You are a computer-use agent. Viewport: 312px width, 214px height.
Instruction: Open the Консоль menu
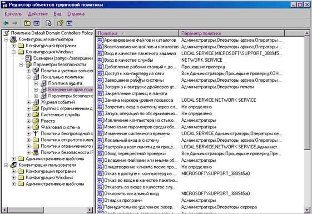click(13, 14)
